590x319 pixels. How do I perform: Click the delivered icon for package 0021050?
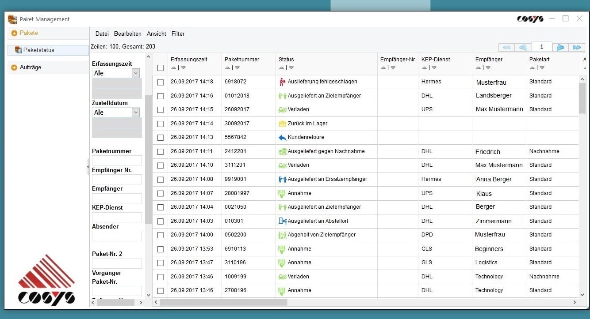click(x=283, y=207)
